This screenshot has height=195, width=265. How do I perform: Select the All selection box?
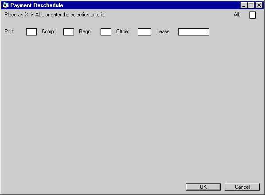click(x=253, y=15)
